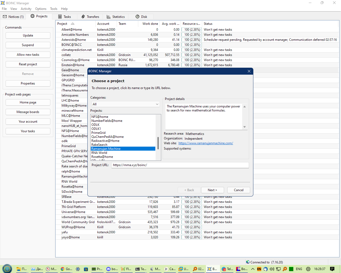Image resolution: width=341 pixels, height=273 pixels.
Task: Open the ramanujanmachine.com web site link
Action: 206,143
